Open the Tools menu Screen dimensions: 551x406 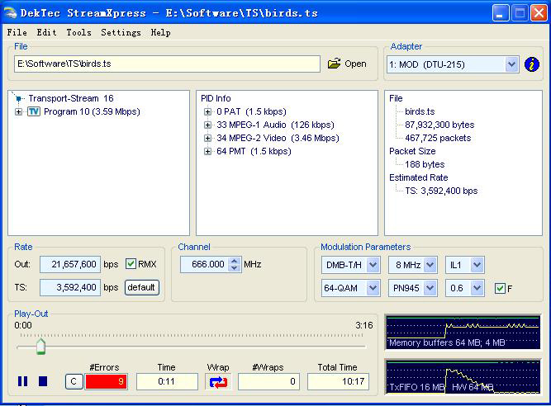click(78, 32)
